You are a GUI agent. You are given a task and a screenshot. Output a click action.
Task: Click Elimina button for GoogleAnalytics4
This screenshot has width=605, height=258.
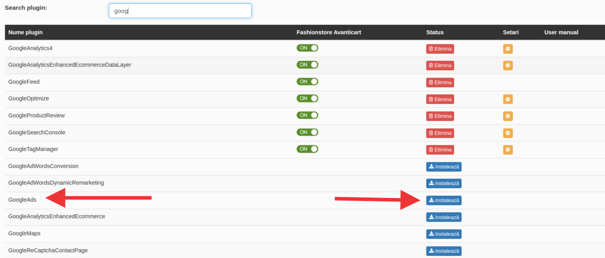pos(440,49)
